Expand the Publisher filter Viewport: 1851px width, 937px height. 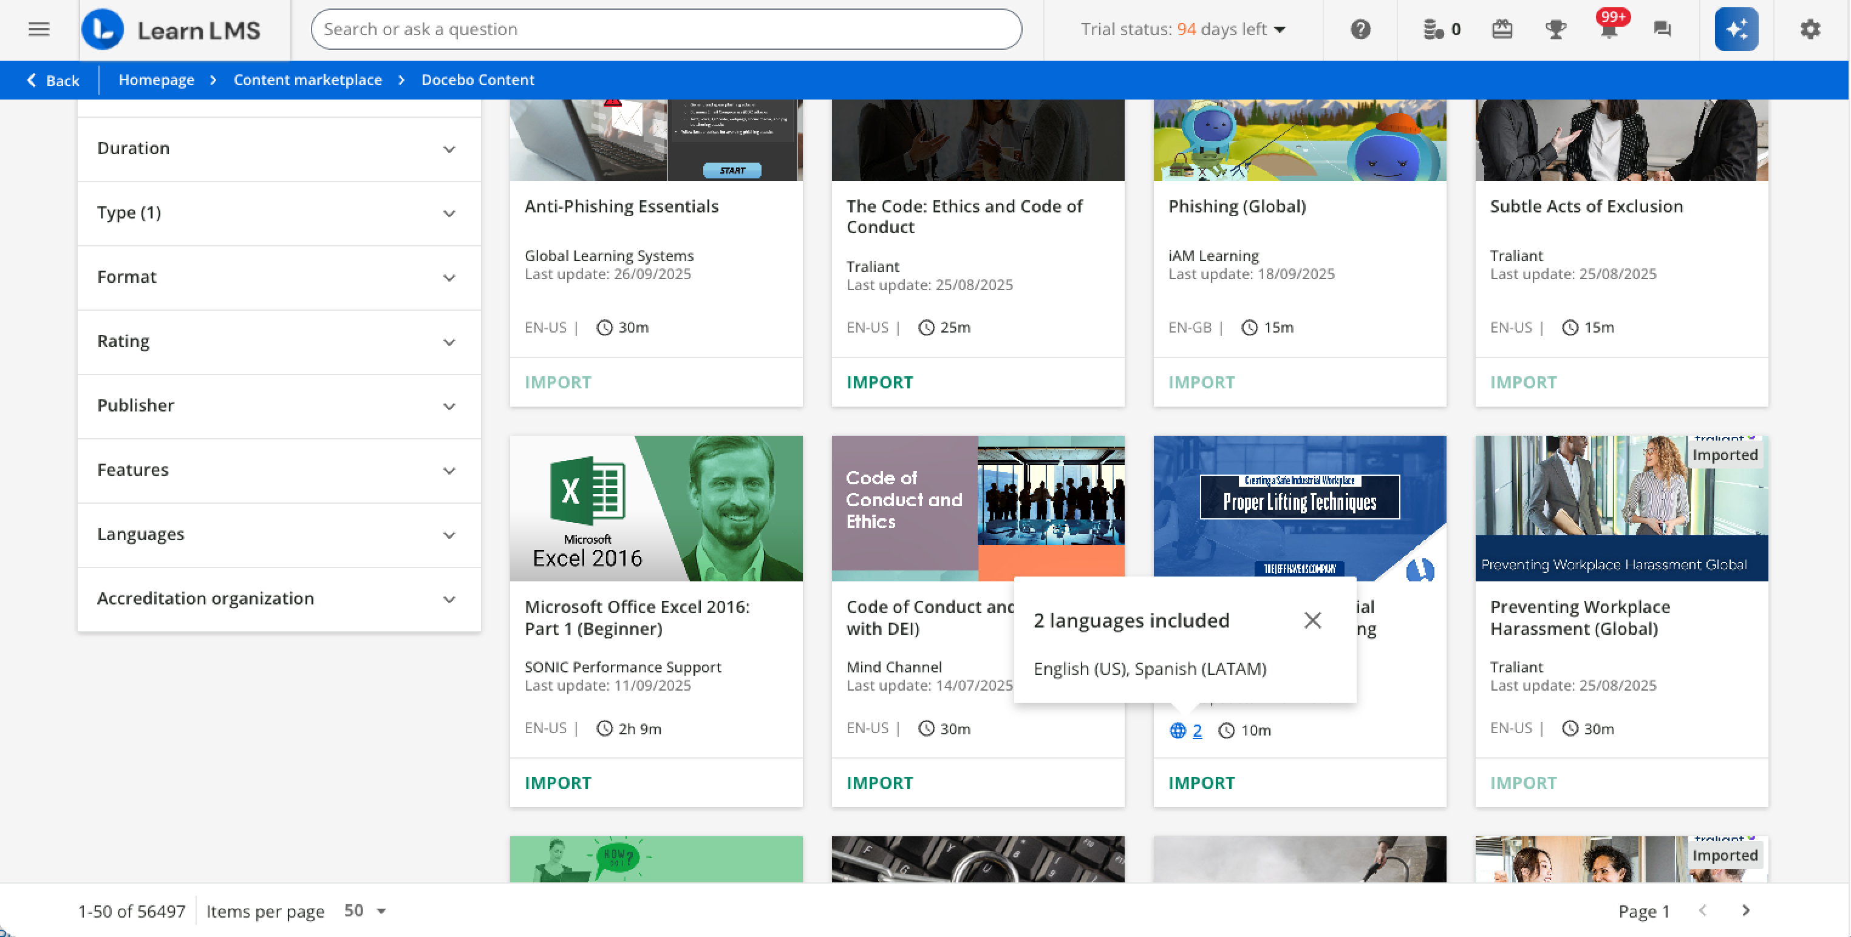click(278, 405)
